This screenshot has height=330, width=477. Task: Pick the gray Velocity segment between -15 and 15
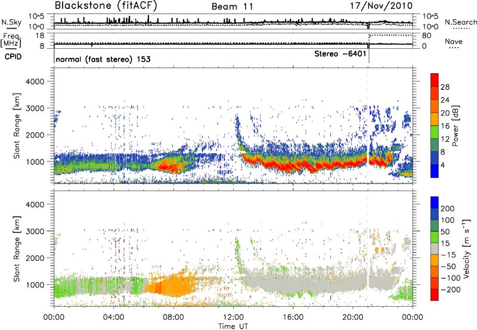[x=435, y=248]
